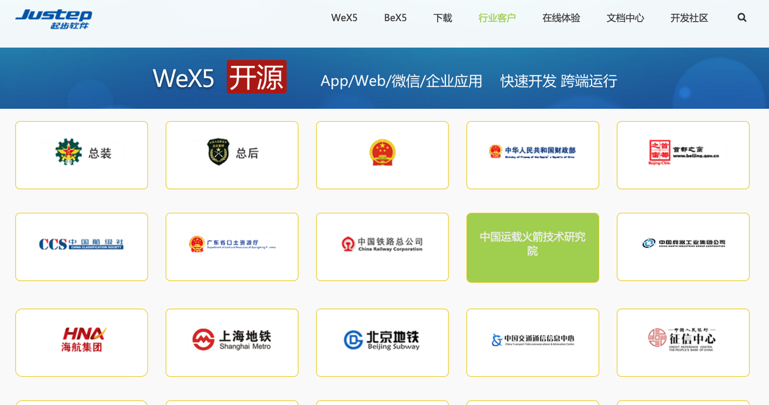Open the 中华人民共和国财政部 card
The height and width of the screenshot is (405, 769).
point(533,155)
